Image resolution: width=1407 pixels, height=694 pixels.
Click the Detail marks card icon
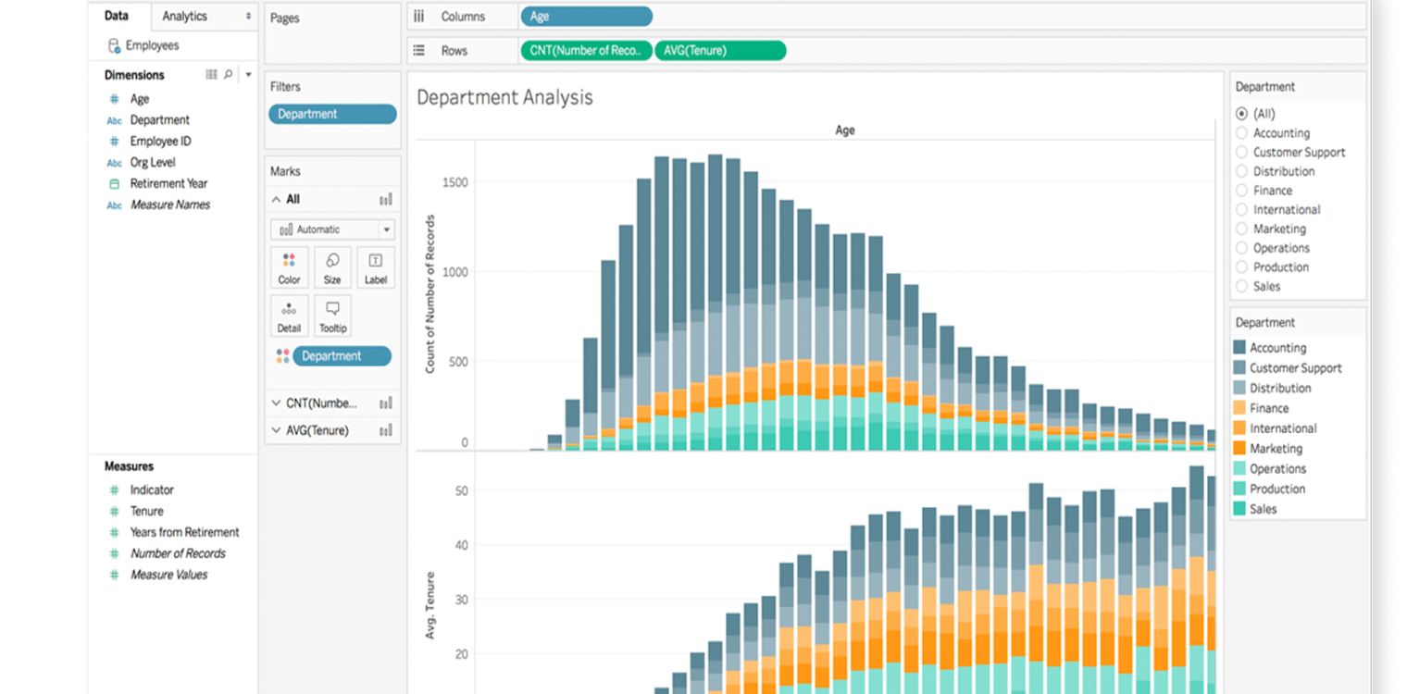[x=289, y=316]
